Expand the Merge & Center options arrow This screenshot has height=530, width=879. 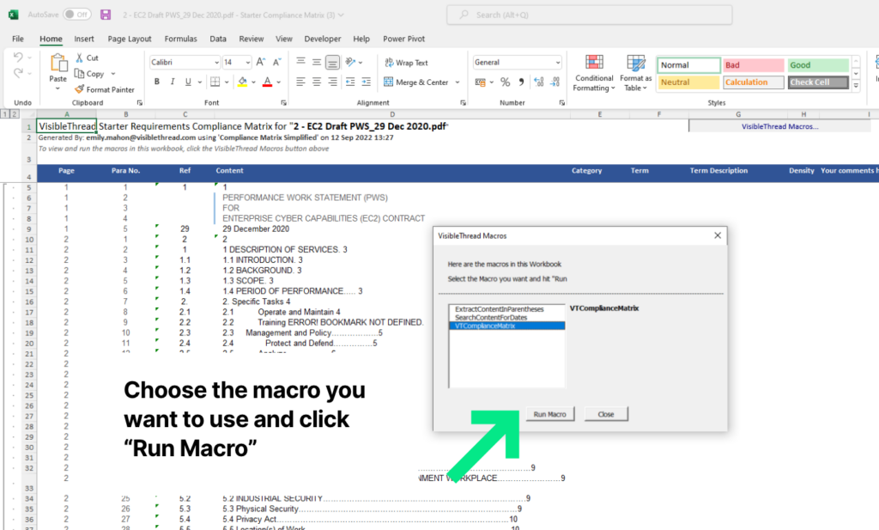point(458,82)
